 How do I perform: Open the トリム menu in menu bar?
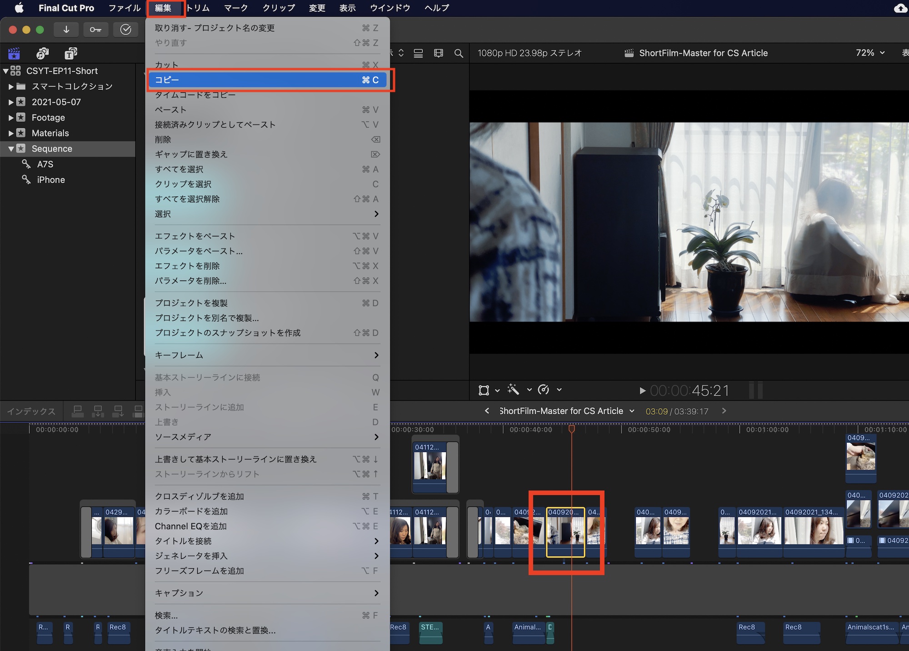pos(198,8)
